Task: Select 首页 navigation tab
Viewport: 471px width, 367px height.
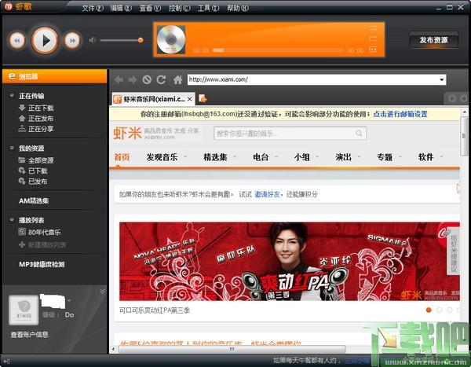Action: (x=122, y=157)
